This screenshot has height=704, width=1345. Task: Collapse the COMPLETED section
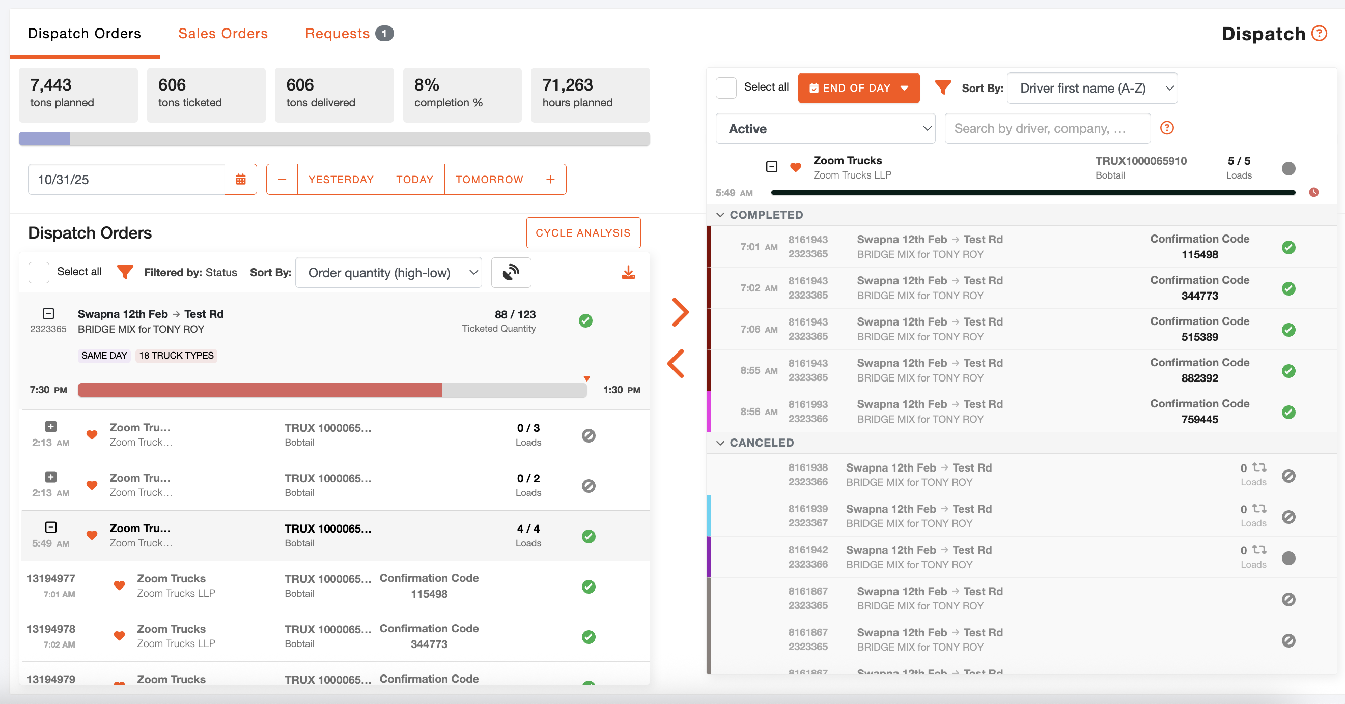pyautogui.click(x=720, y=215)
